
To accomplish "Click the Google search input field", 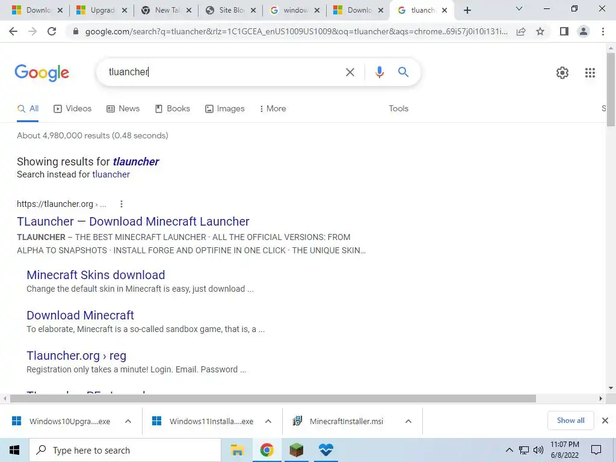I will point(224,72).
